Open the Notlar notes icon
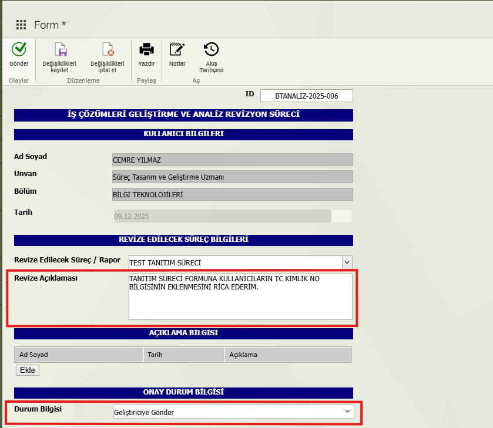This screenshot has height=428, width=493. coord(177,49)
